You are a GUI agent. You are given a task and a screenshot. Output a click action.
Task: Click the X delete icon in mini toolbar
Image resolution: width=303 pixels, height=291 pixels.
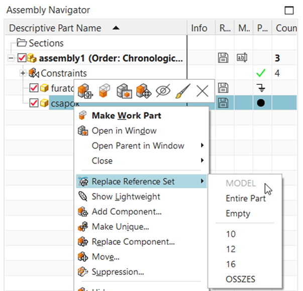[x=202, y=91]
